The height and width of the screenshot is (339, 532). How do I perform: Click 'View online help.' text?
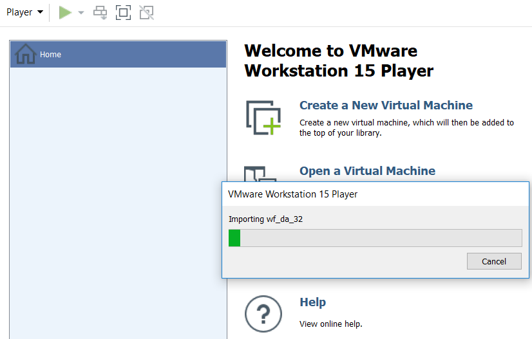[331, 324]
